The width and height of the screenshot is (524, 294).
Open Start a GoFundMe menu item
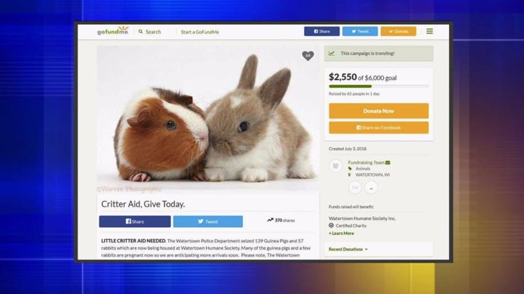pos(200,32)
